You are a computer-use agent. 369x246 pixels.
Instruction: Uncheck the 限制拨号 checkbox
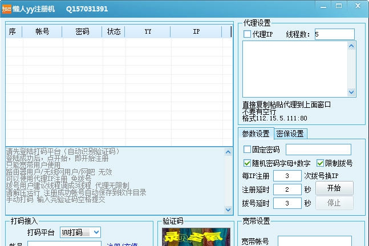pyautogui.click(x=320, y=163)
